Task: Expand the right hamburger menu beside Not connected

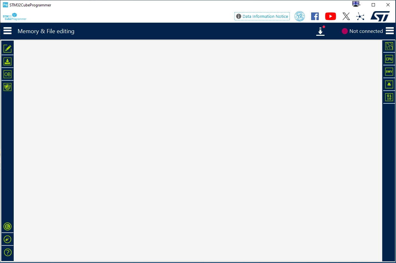Action: [x=390, y=31]
